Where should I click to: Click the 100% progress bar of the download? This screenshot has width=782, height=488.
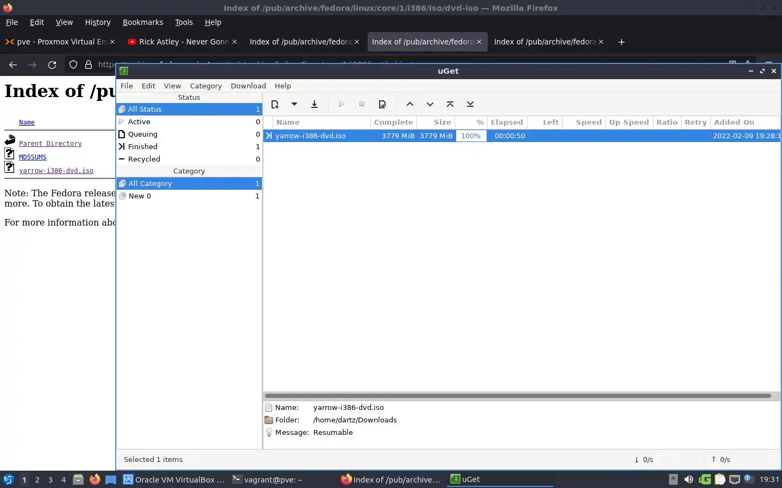[471, 136]
